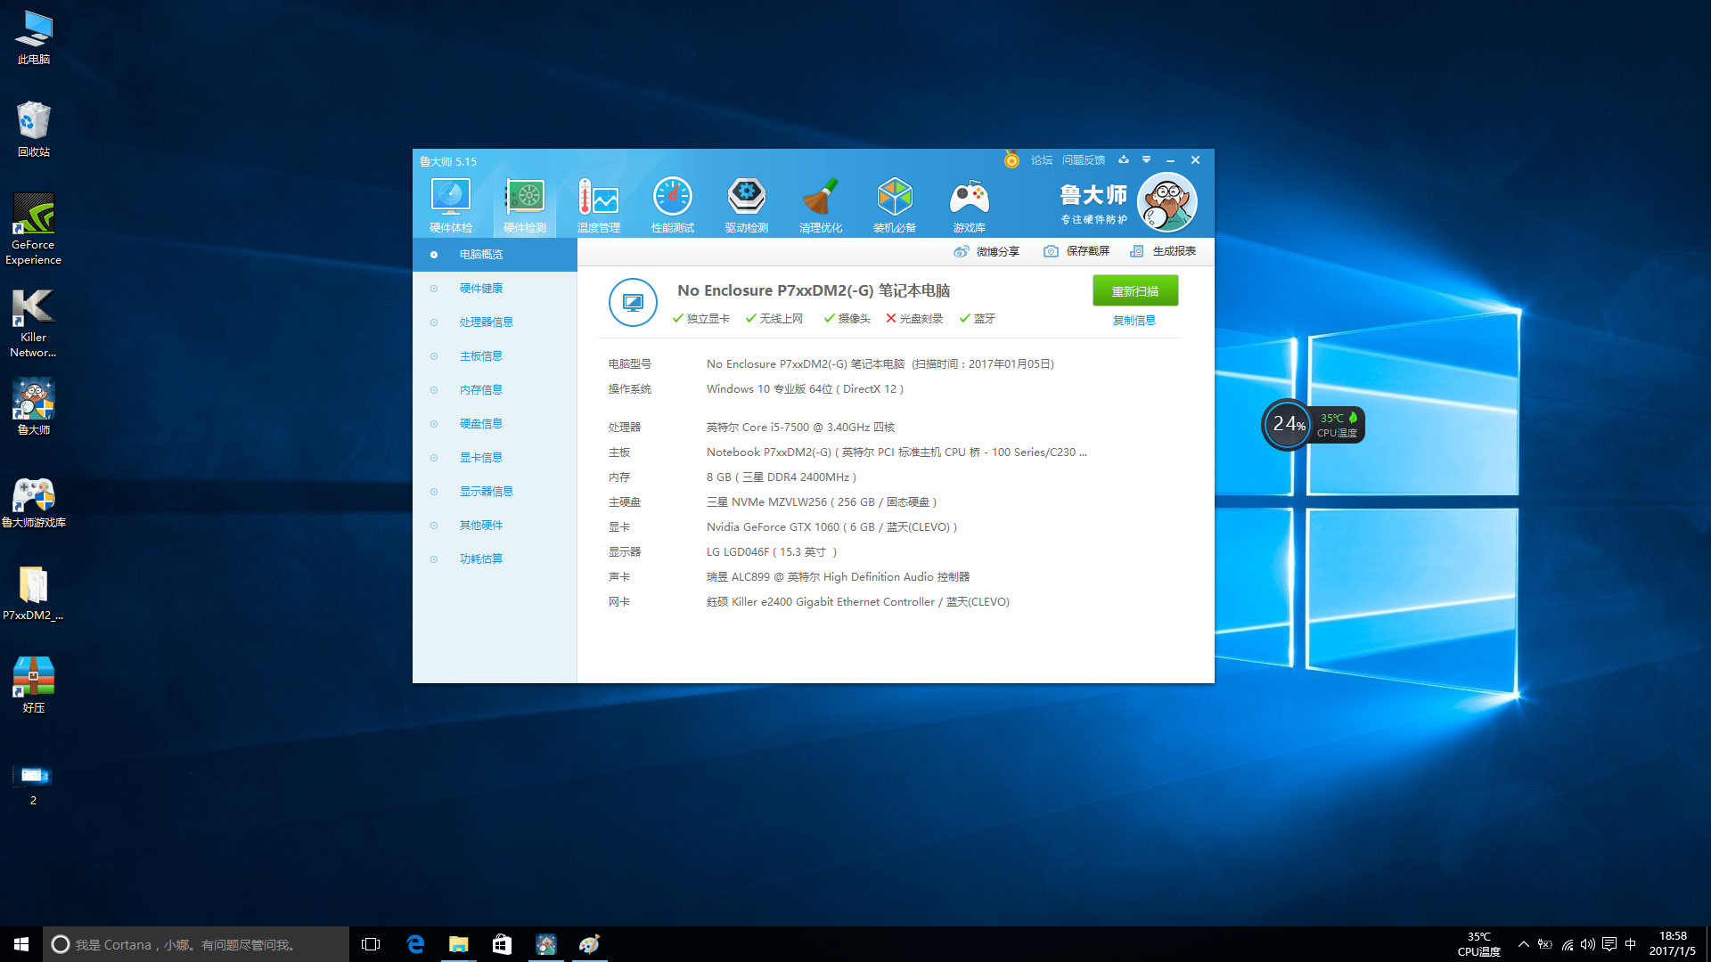1711x962 pixels.
Task: Open the P7xxDM2 folder on desktop
Action: tap(34, 593)
